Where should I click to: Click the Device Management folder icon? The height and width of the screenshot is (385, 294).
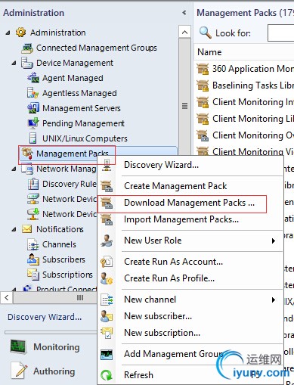pos(27,63)
